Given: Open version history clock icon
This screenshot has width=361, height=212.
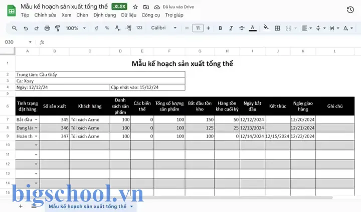Looking at the screenshot, I should point(350,9).
